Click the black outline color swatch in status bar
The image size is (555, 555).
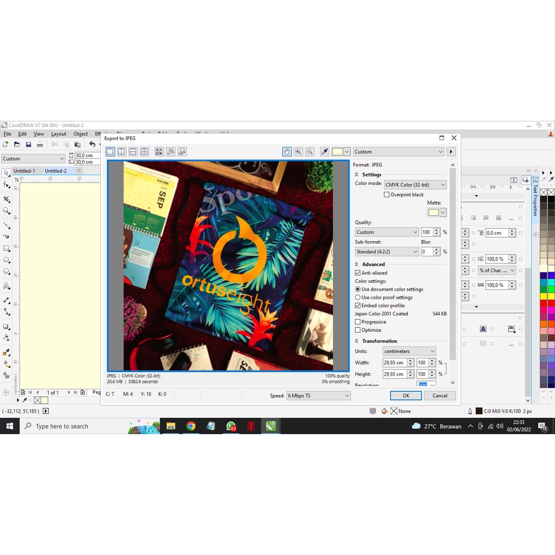tap(479, 411)
